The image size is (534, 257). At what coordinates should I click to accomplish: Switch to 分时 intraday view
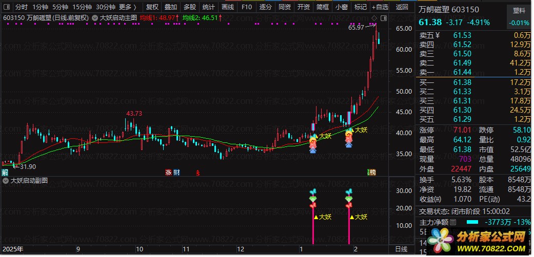click(x=22, y=7)
